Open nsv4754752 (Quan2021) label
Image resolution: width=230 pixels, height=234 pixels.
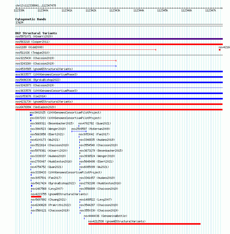[47, 167]
